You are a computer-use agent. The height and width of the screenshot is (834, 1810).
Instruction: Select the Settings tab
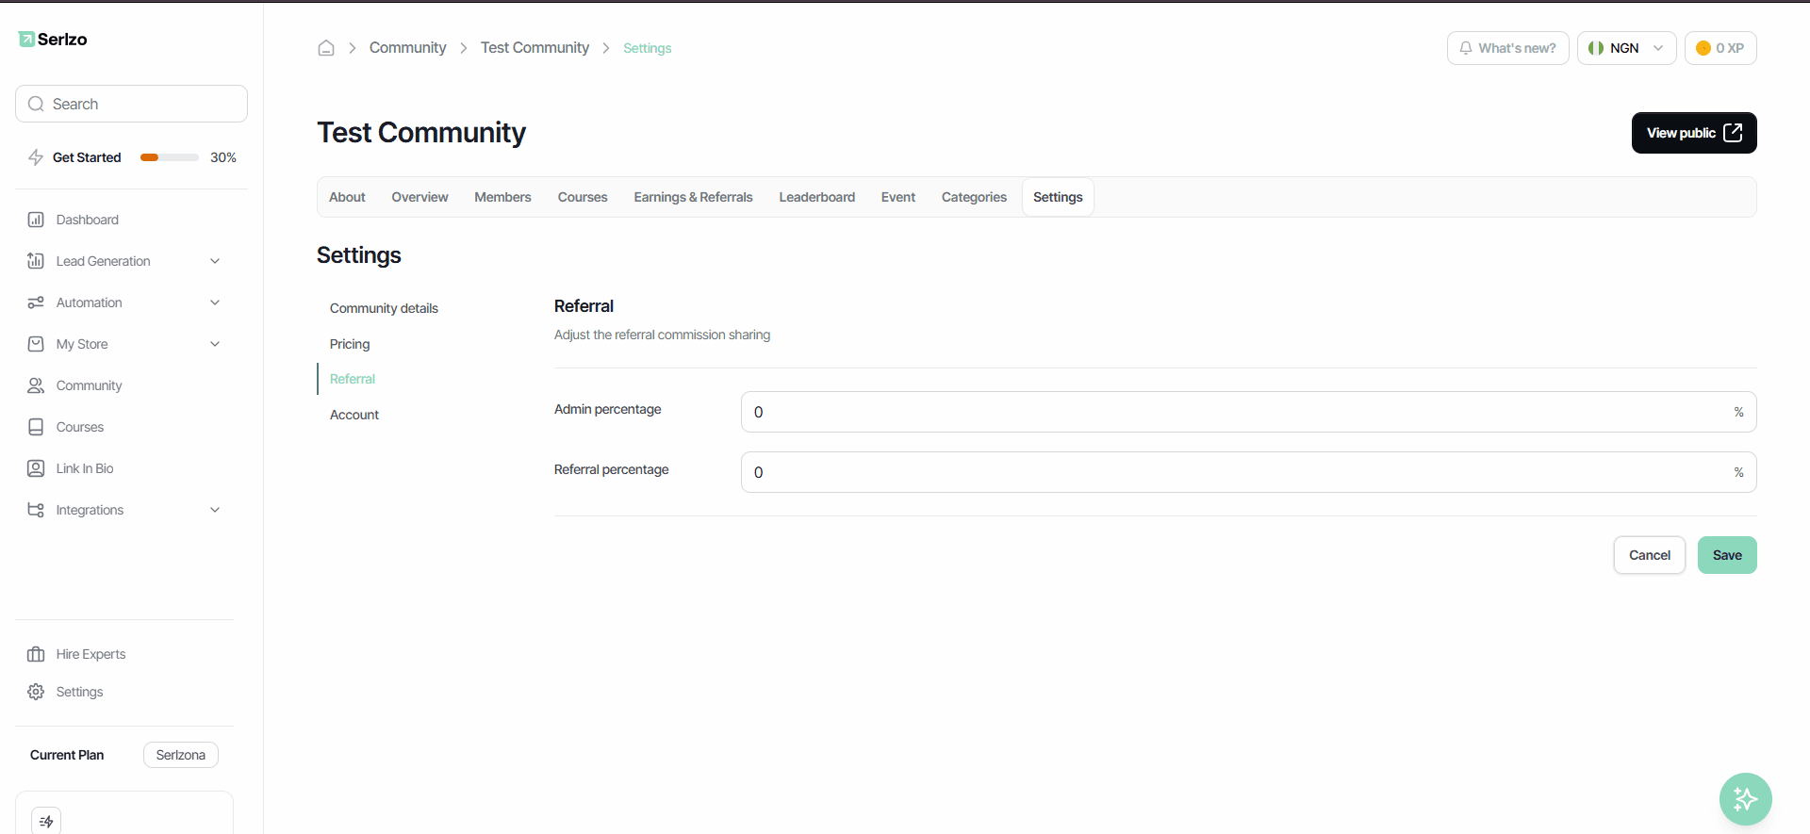coord(1058,197)
